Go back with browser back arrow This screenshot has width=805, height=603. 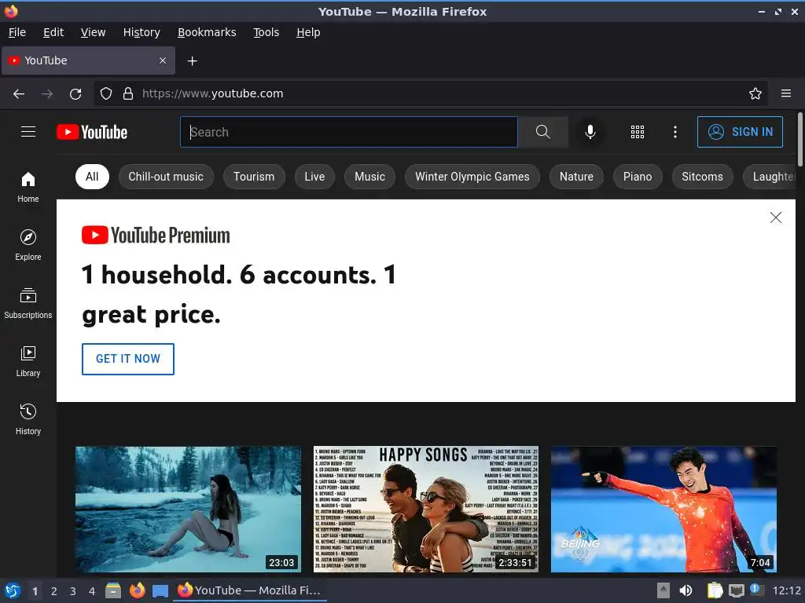[x=19, y=94]
